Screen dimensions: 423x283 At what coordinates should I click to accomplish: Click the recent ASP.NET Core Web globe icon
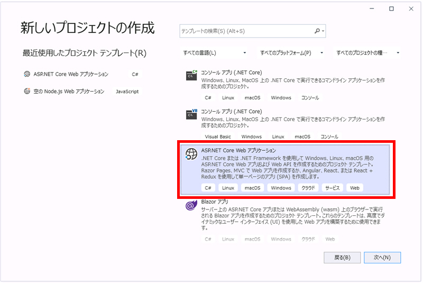pos(27,74)
